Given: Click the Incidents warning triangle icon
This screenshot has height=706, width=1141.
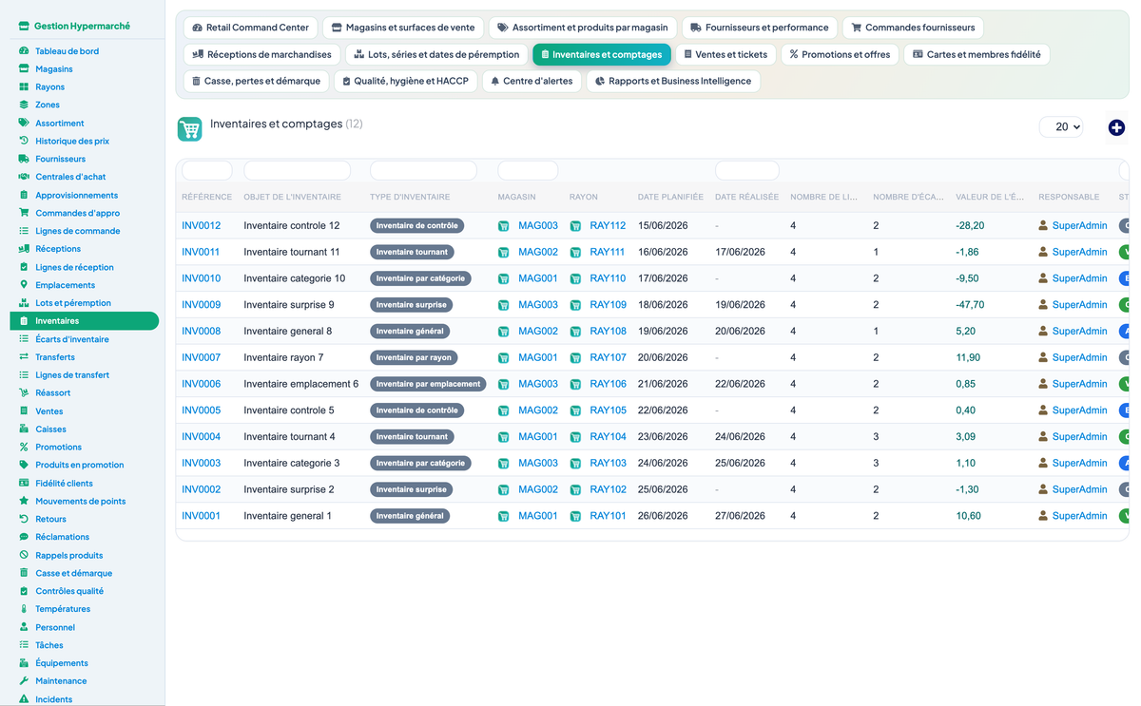Looking at the screenshot, I should [x=24, y=699].
